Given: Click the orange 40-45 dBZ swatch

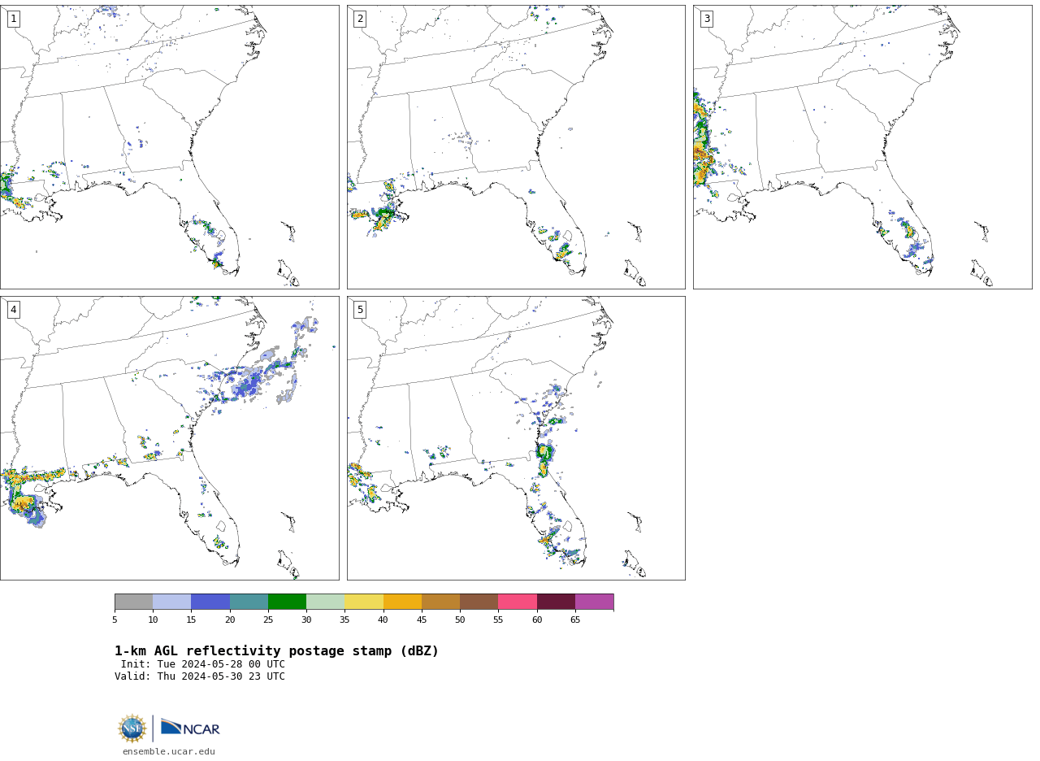Looking at the screenshot, I should (x=402, y=602).
